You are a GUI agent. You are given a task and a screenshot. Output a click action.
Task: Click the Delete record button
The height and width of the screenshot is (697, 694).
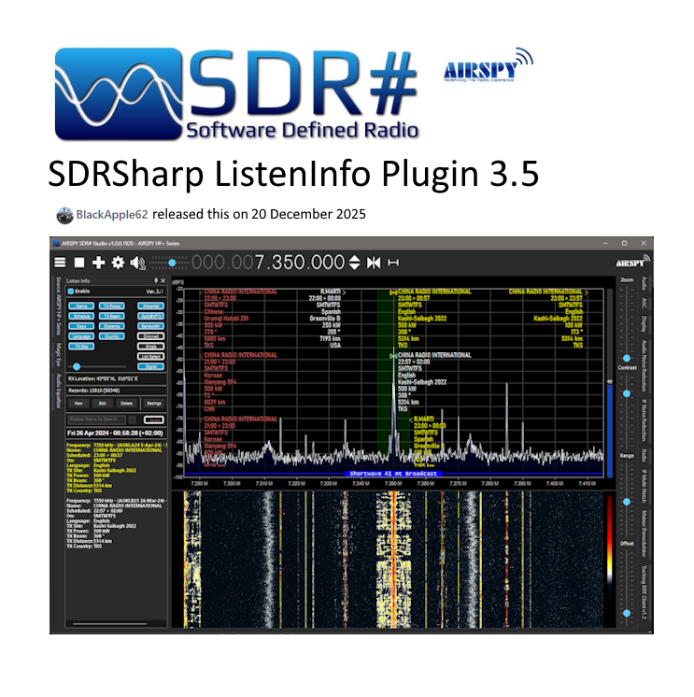tap(126, 404)
